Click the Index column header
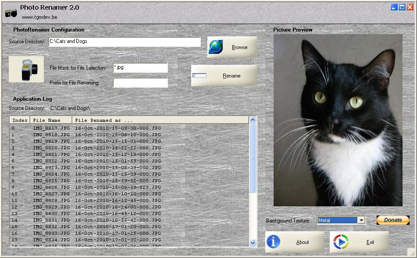417x258 pixels. [x=20, y=120]
